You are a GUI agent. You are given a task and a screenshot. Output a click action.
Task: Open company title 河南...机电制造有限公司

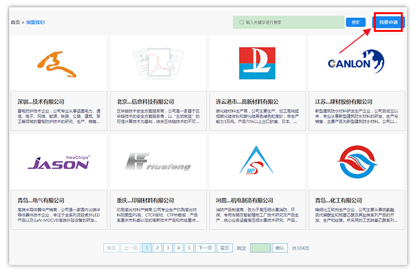click(x=245, y=201)
